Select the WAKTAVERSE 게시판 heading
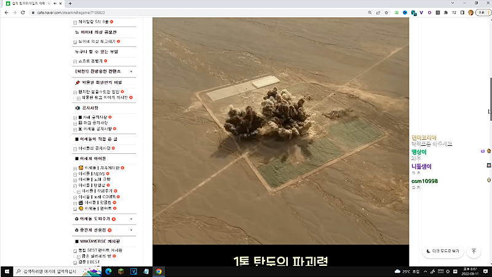The image size is (492, 277). 100,241
